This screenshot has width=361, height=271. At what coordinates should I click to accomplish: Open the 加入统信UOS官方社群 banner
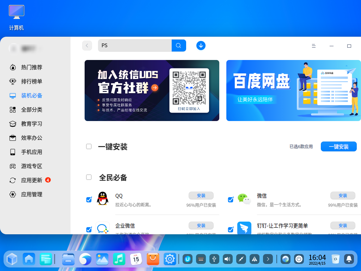pos(152,90)
